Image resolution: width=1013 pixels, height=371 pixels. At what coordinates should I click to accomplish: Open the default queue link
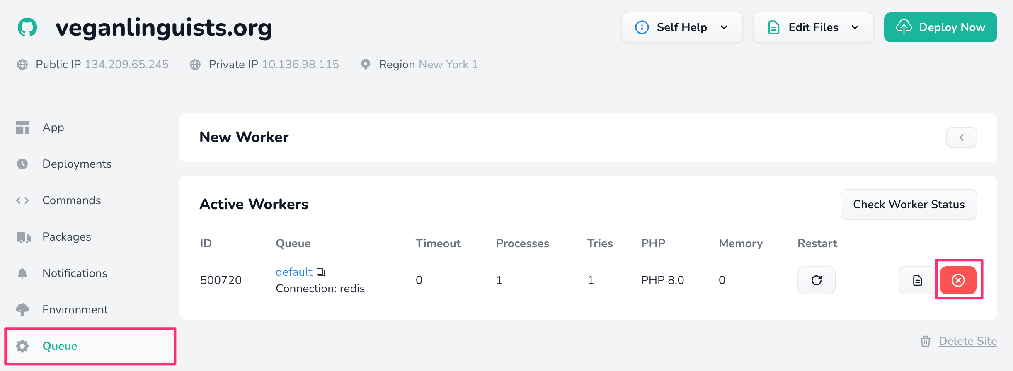294,272
